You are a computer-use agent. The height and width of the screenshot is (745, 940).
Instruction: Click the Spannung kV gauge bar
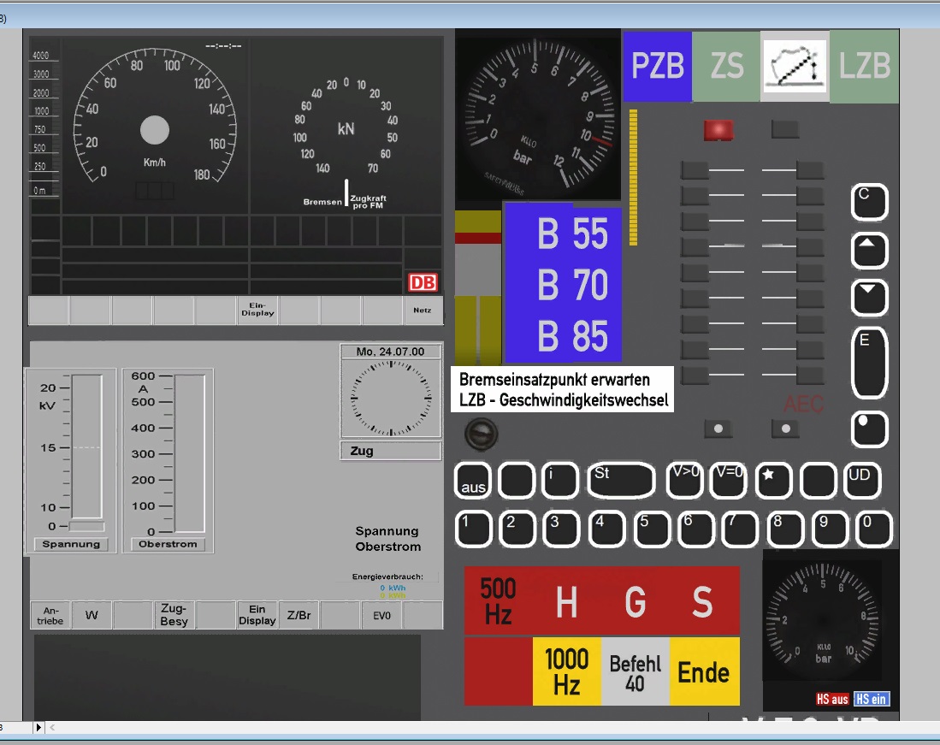(86, 447)
